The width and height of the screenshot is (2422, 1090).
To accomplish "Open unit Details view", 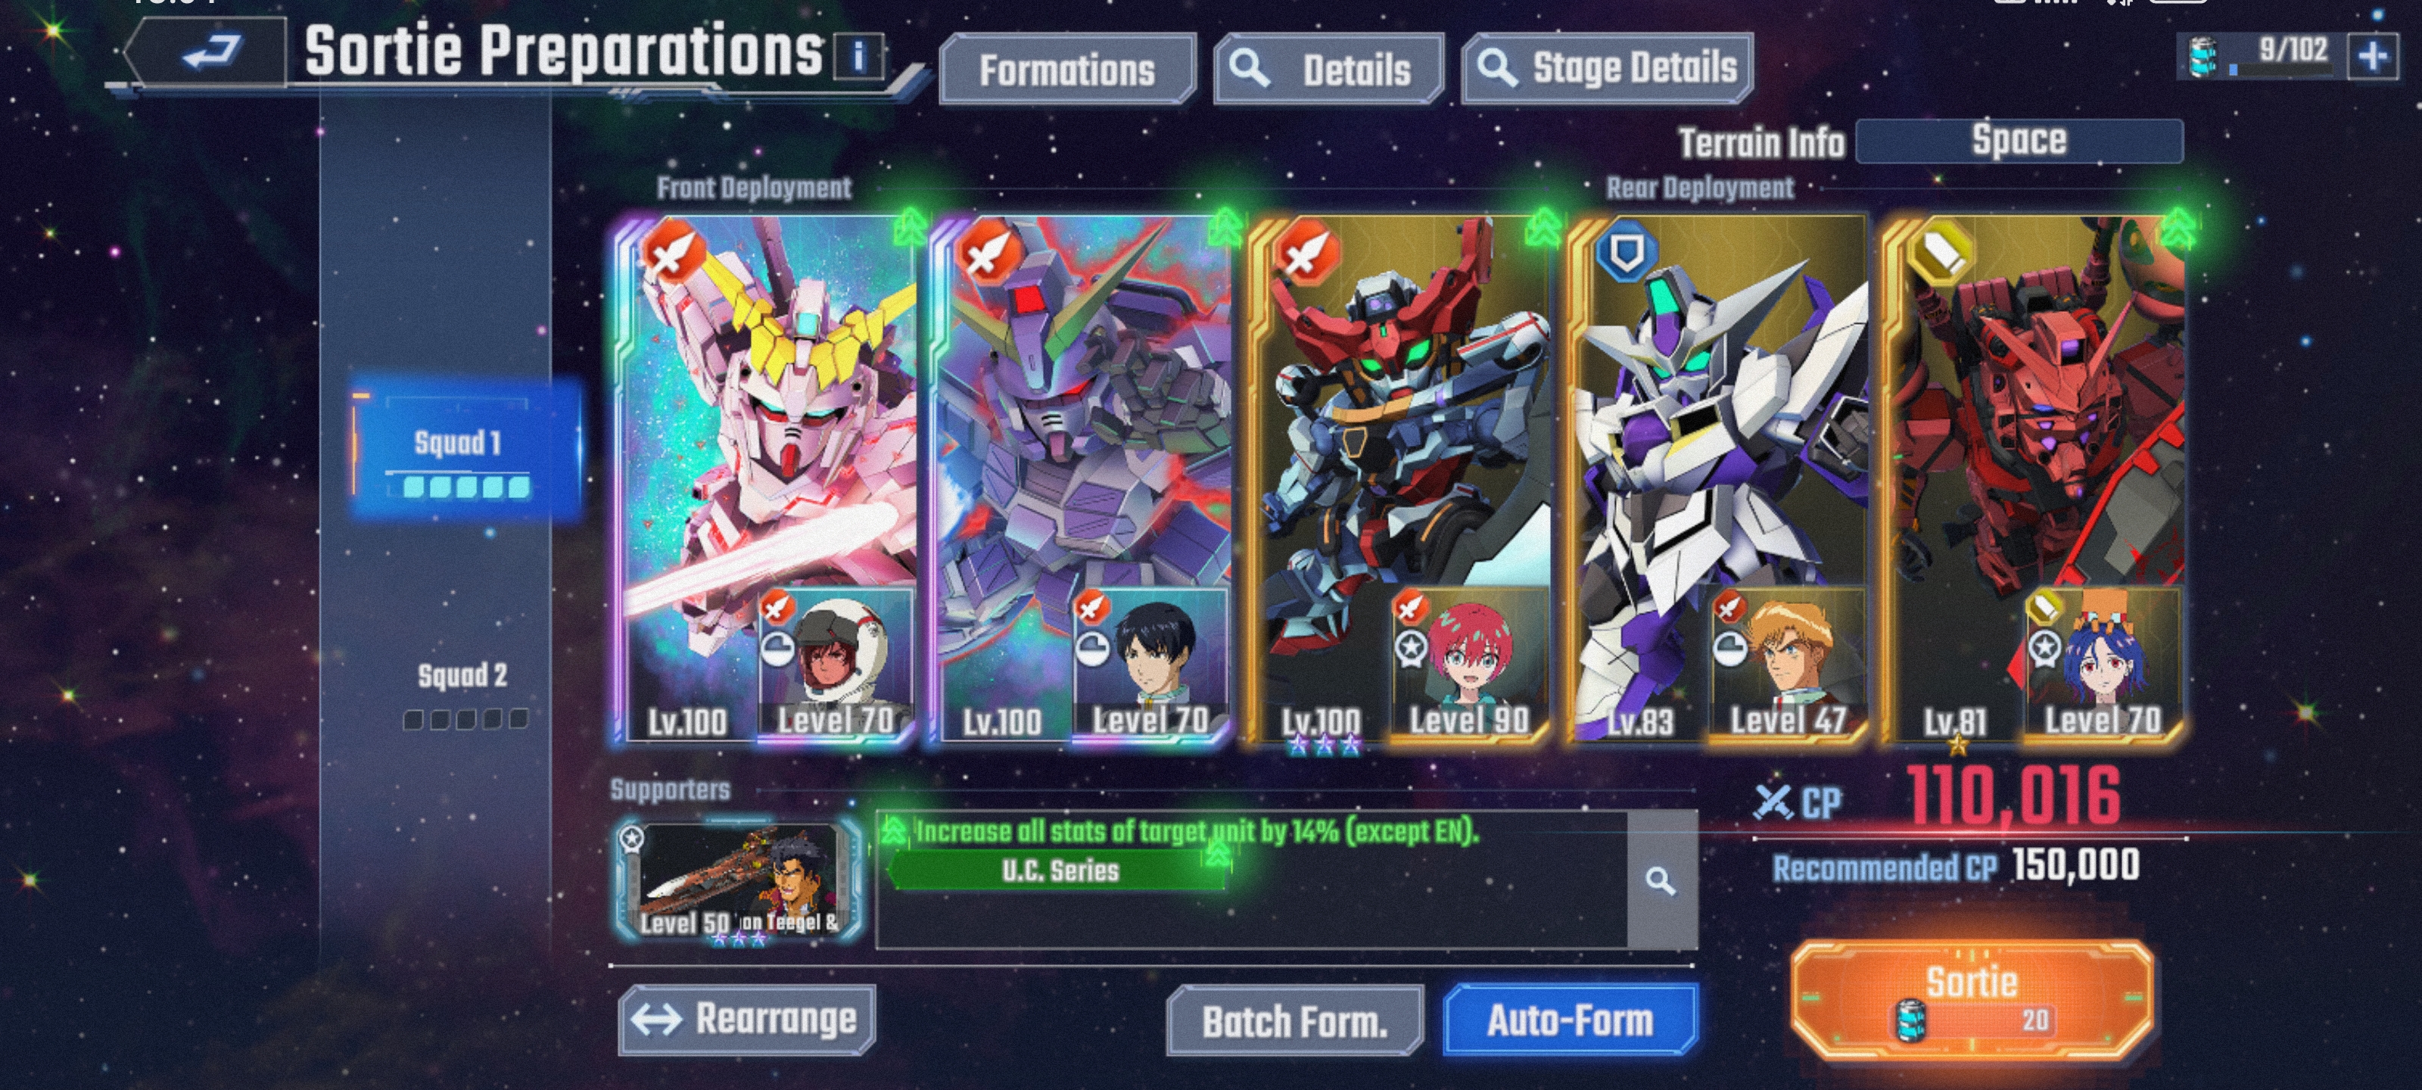I will click(x=1328, y=70).
